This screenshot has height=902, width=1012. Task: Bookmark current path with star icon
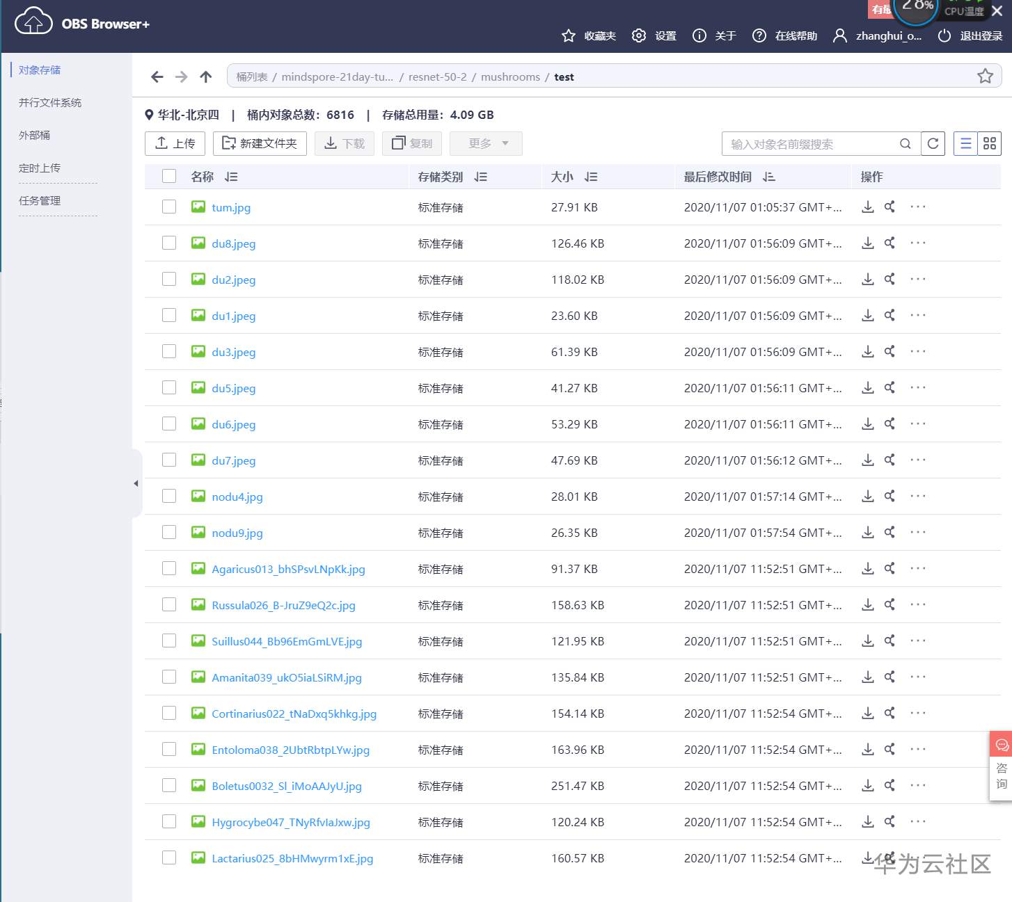click(984, 76)
